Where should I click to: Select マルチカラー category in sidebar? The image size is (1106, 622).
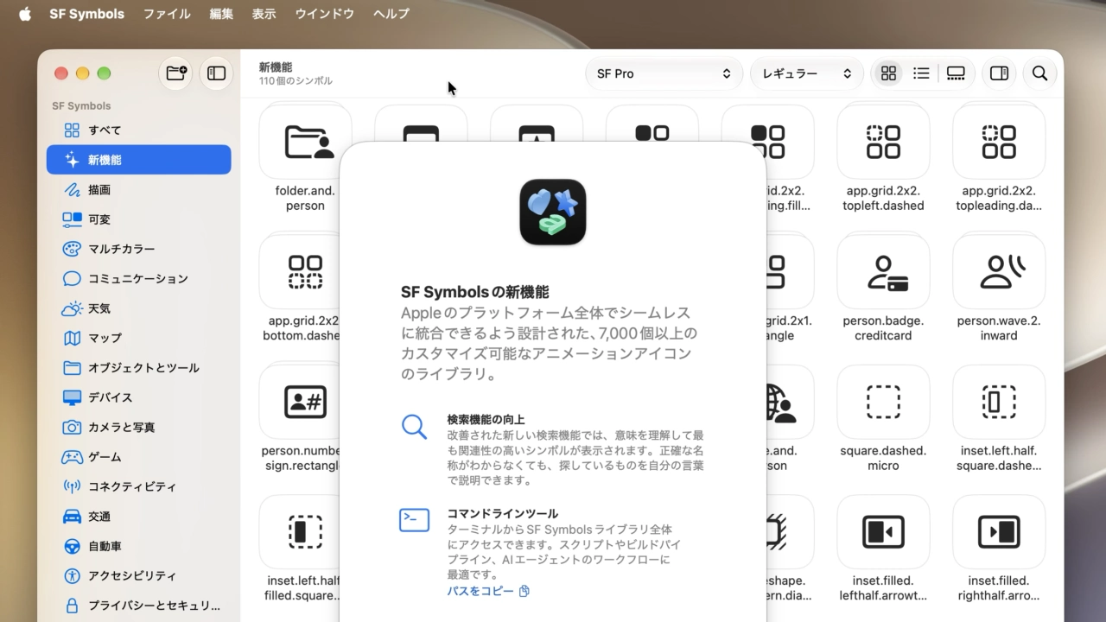[x=139, y=249]
